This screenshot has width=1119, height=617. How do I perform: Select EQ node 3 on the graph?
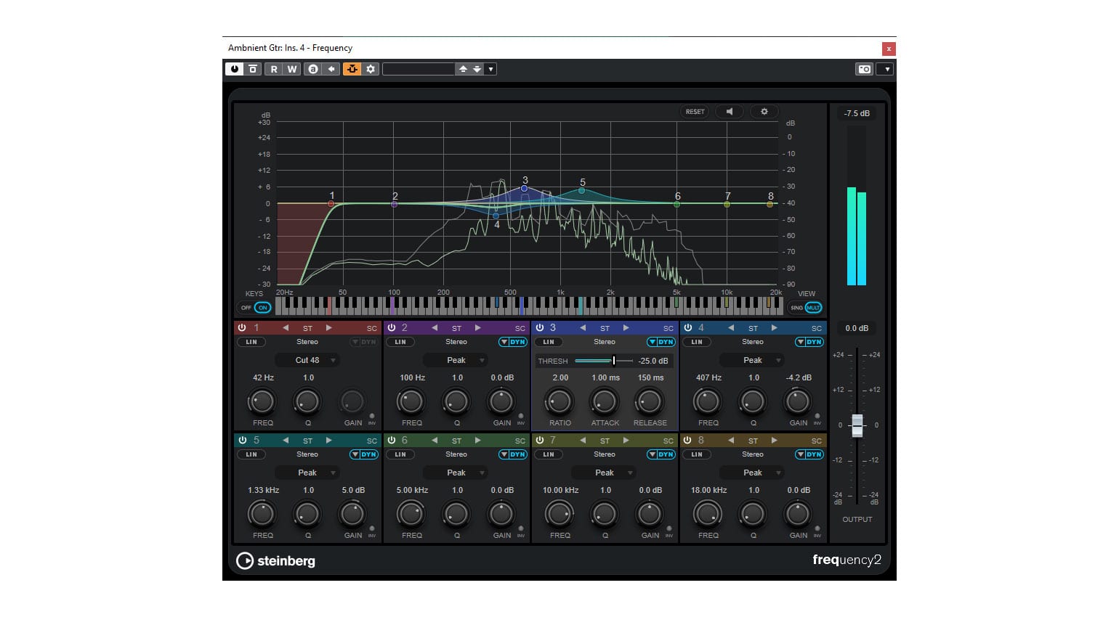[525, 188]
